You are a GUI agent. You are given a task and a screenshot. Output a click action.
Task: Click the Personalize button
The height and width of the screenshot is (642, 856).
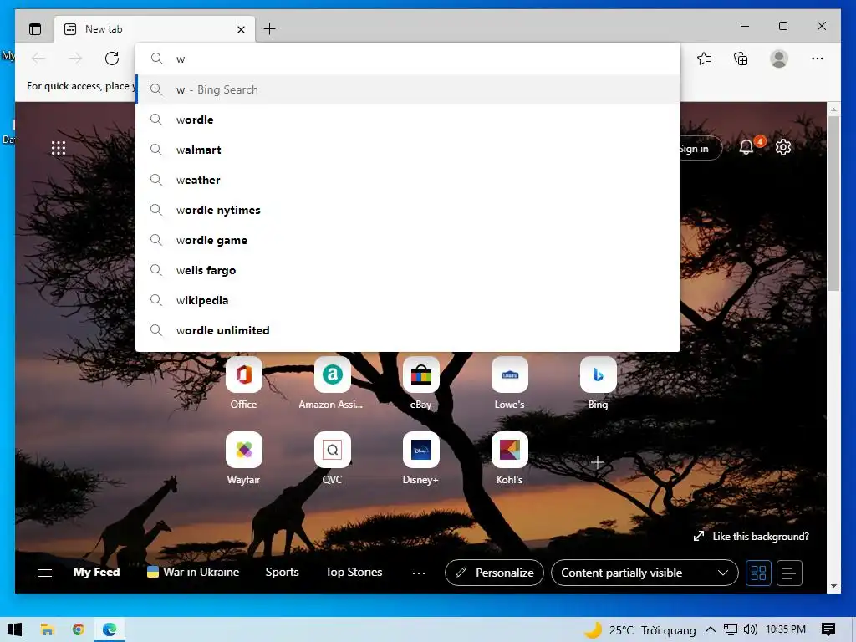tap(494, 573)
